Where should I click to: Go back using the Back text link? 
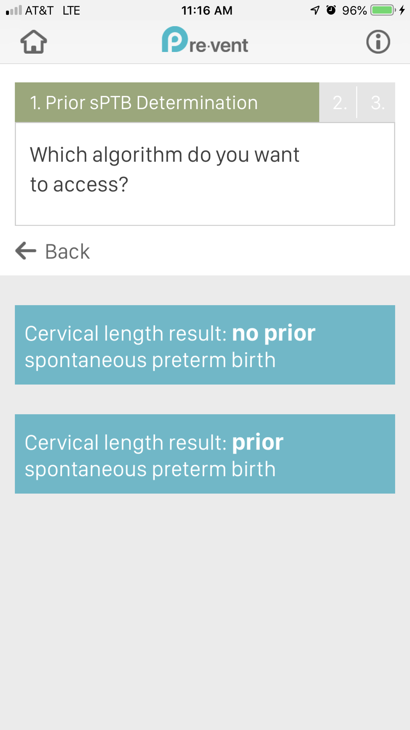pos(67,251)
